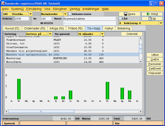Image resolution: width=165 pixels, height=126 pixels.
Task: Maximize the Kundorder registrera window
Action: pyautogui.click(x=156, y=4)
